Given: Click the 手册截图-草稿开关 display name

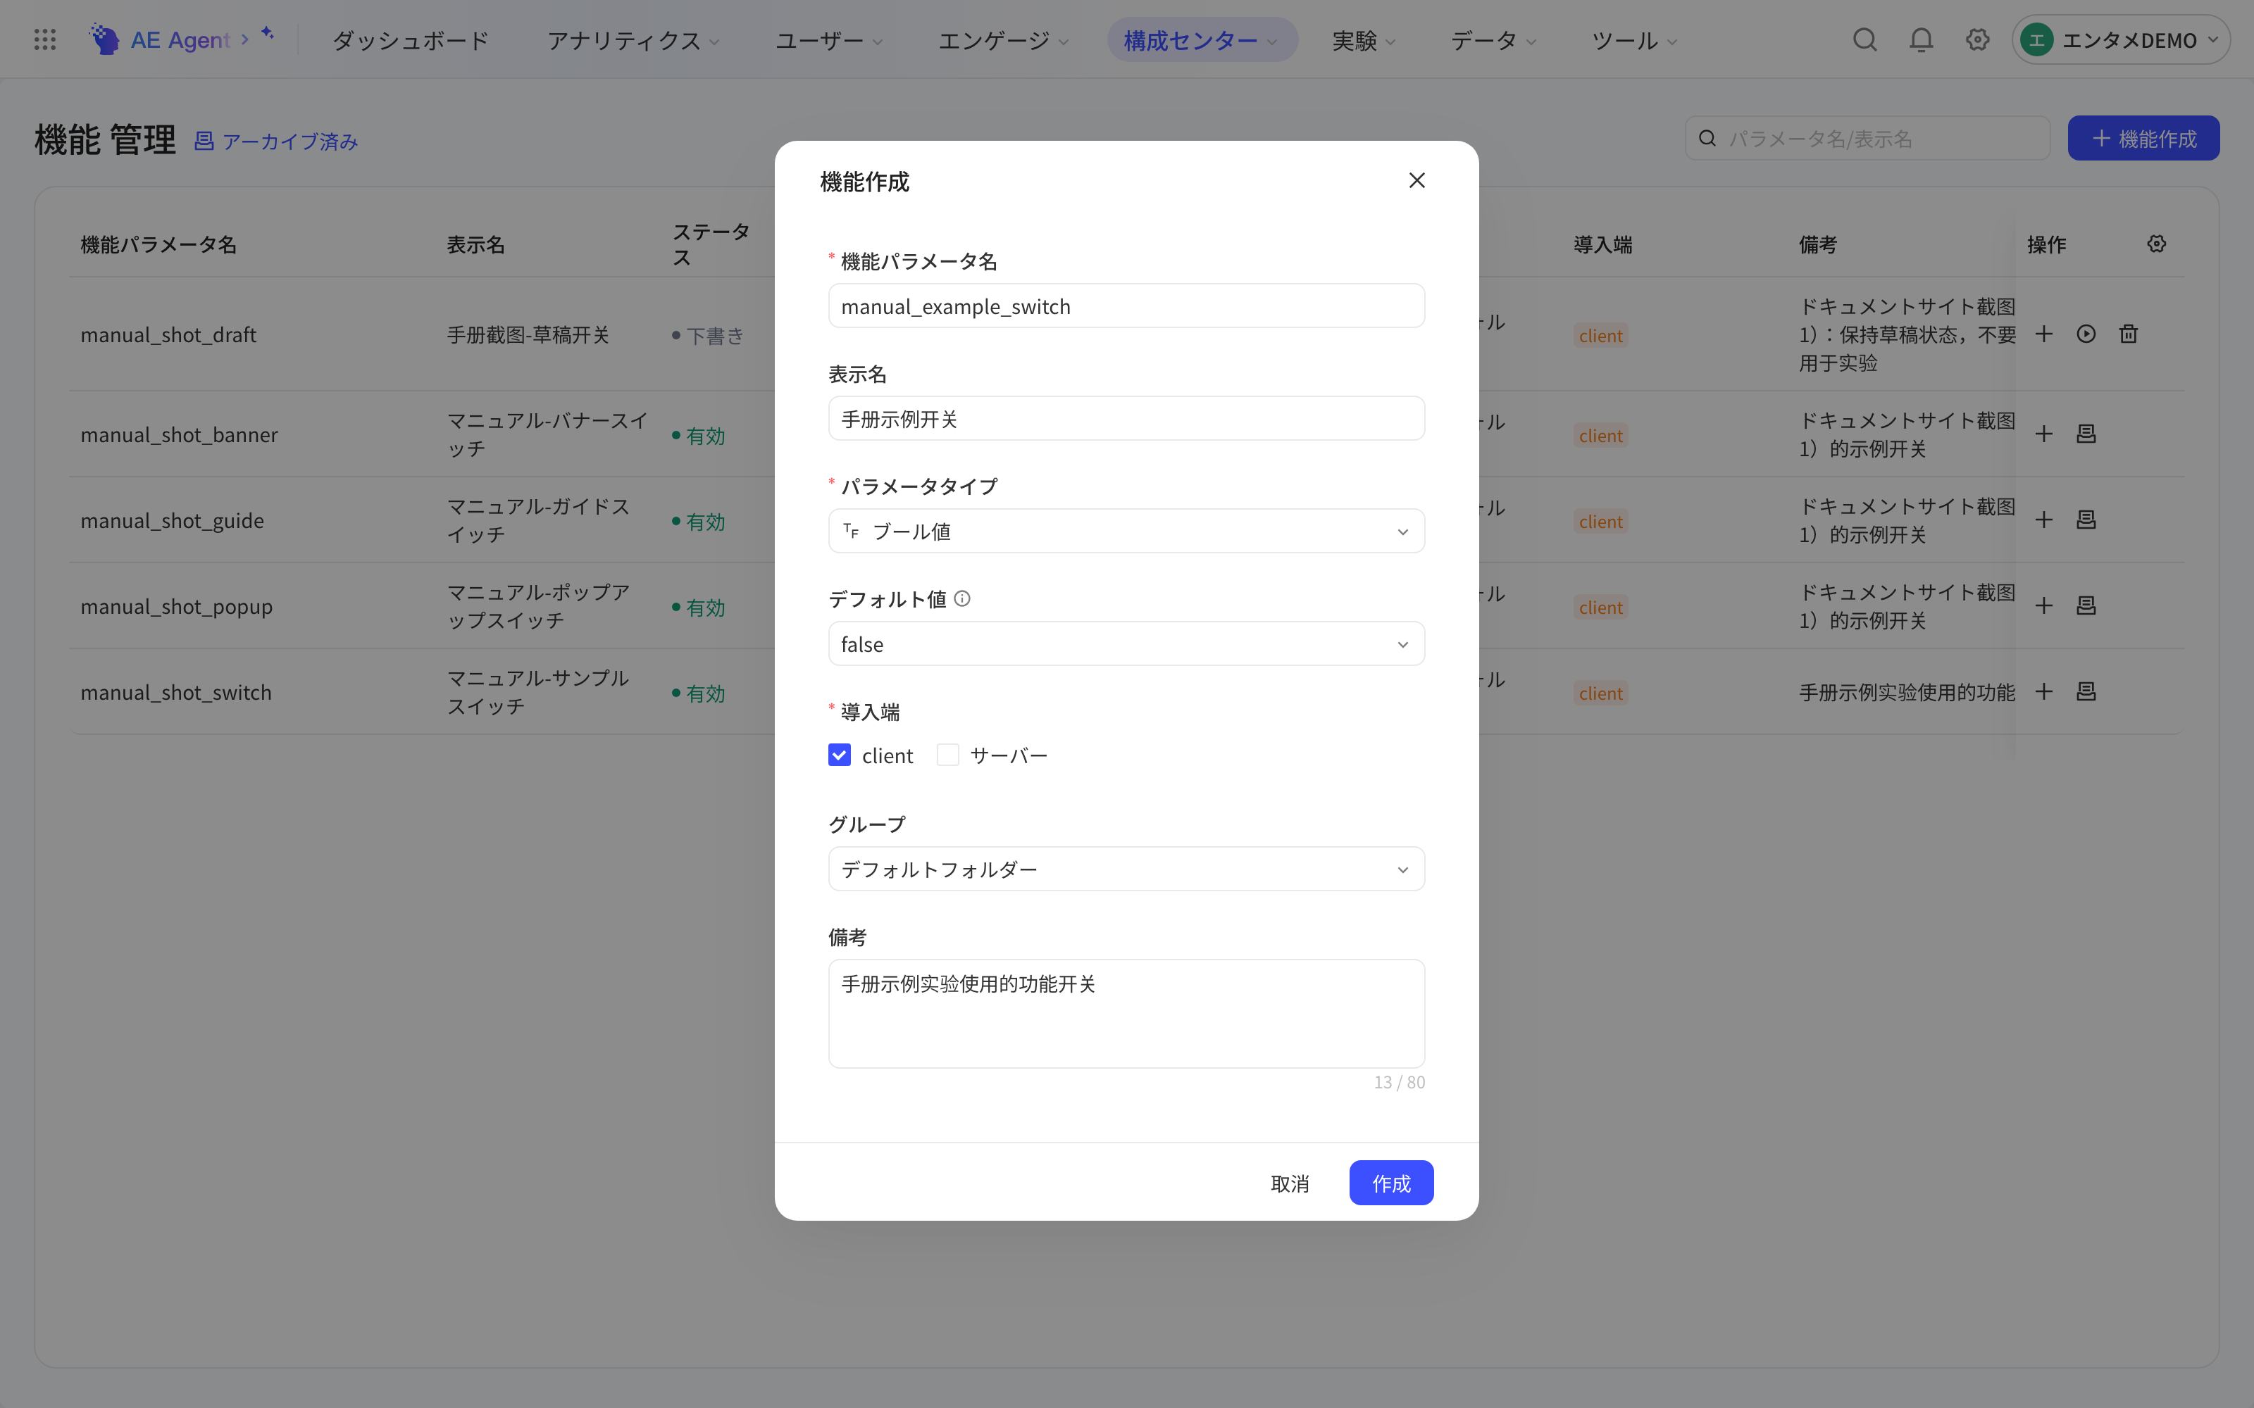Looking at the screenshot, I should click(528, 334).
